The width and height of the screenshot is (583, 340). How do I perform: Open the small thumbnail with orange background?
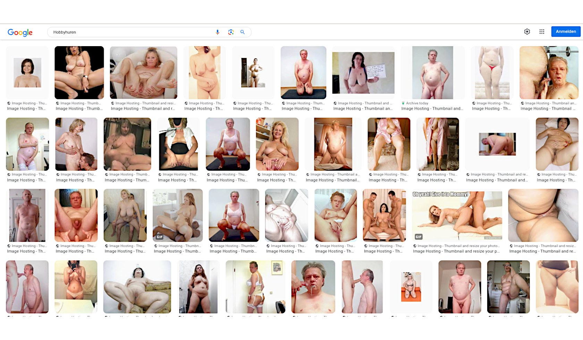coord(411,287)
